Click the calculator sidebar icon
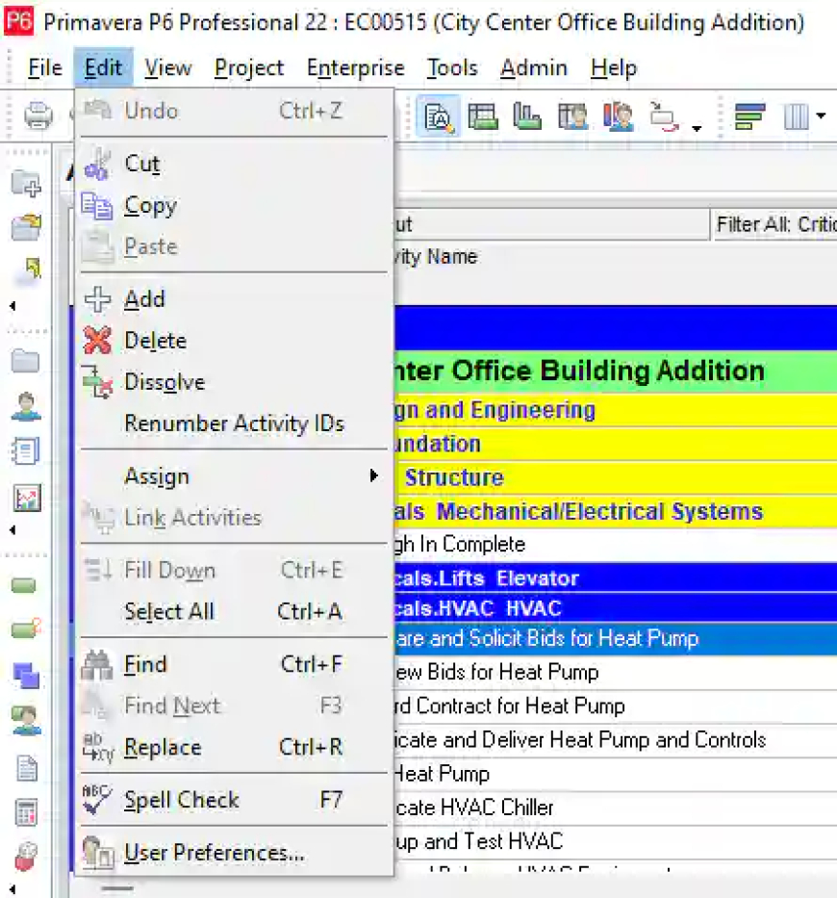This screenshot has height=898, width=837. [26, 812]
